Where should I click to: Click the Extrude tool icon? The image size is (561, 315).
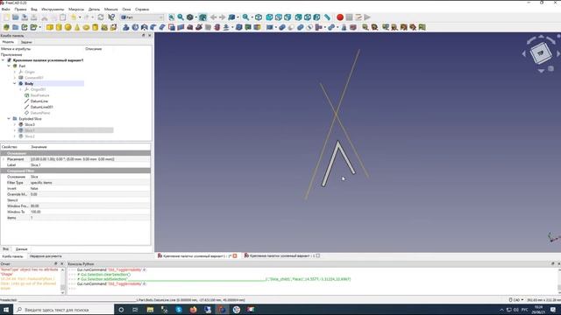pyautogui.click(x=126, y=27)
